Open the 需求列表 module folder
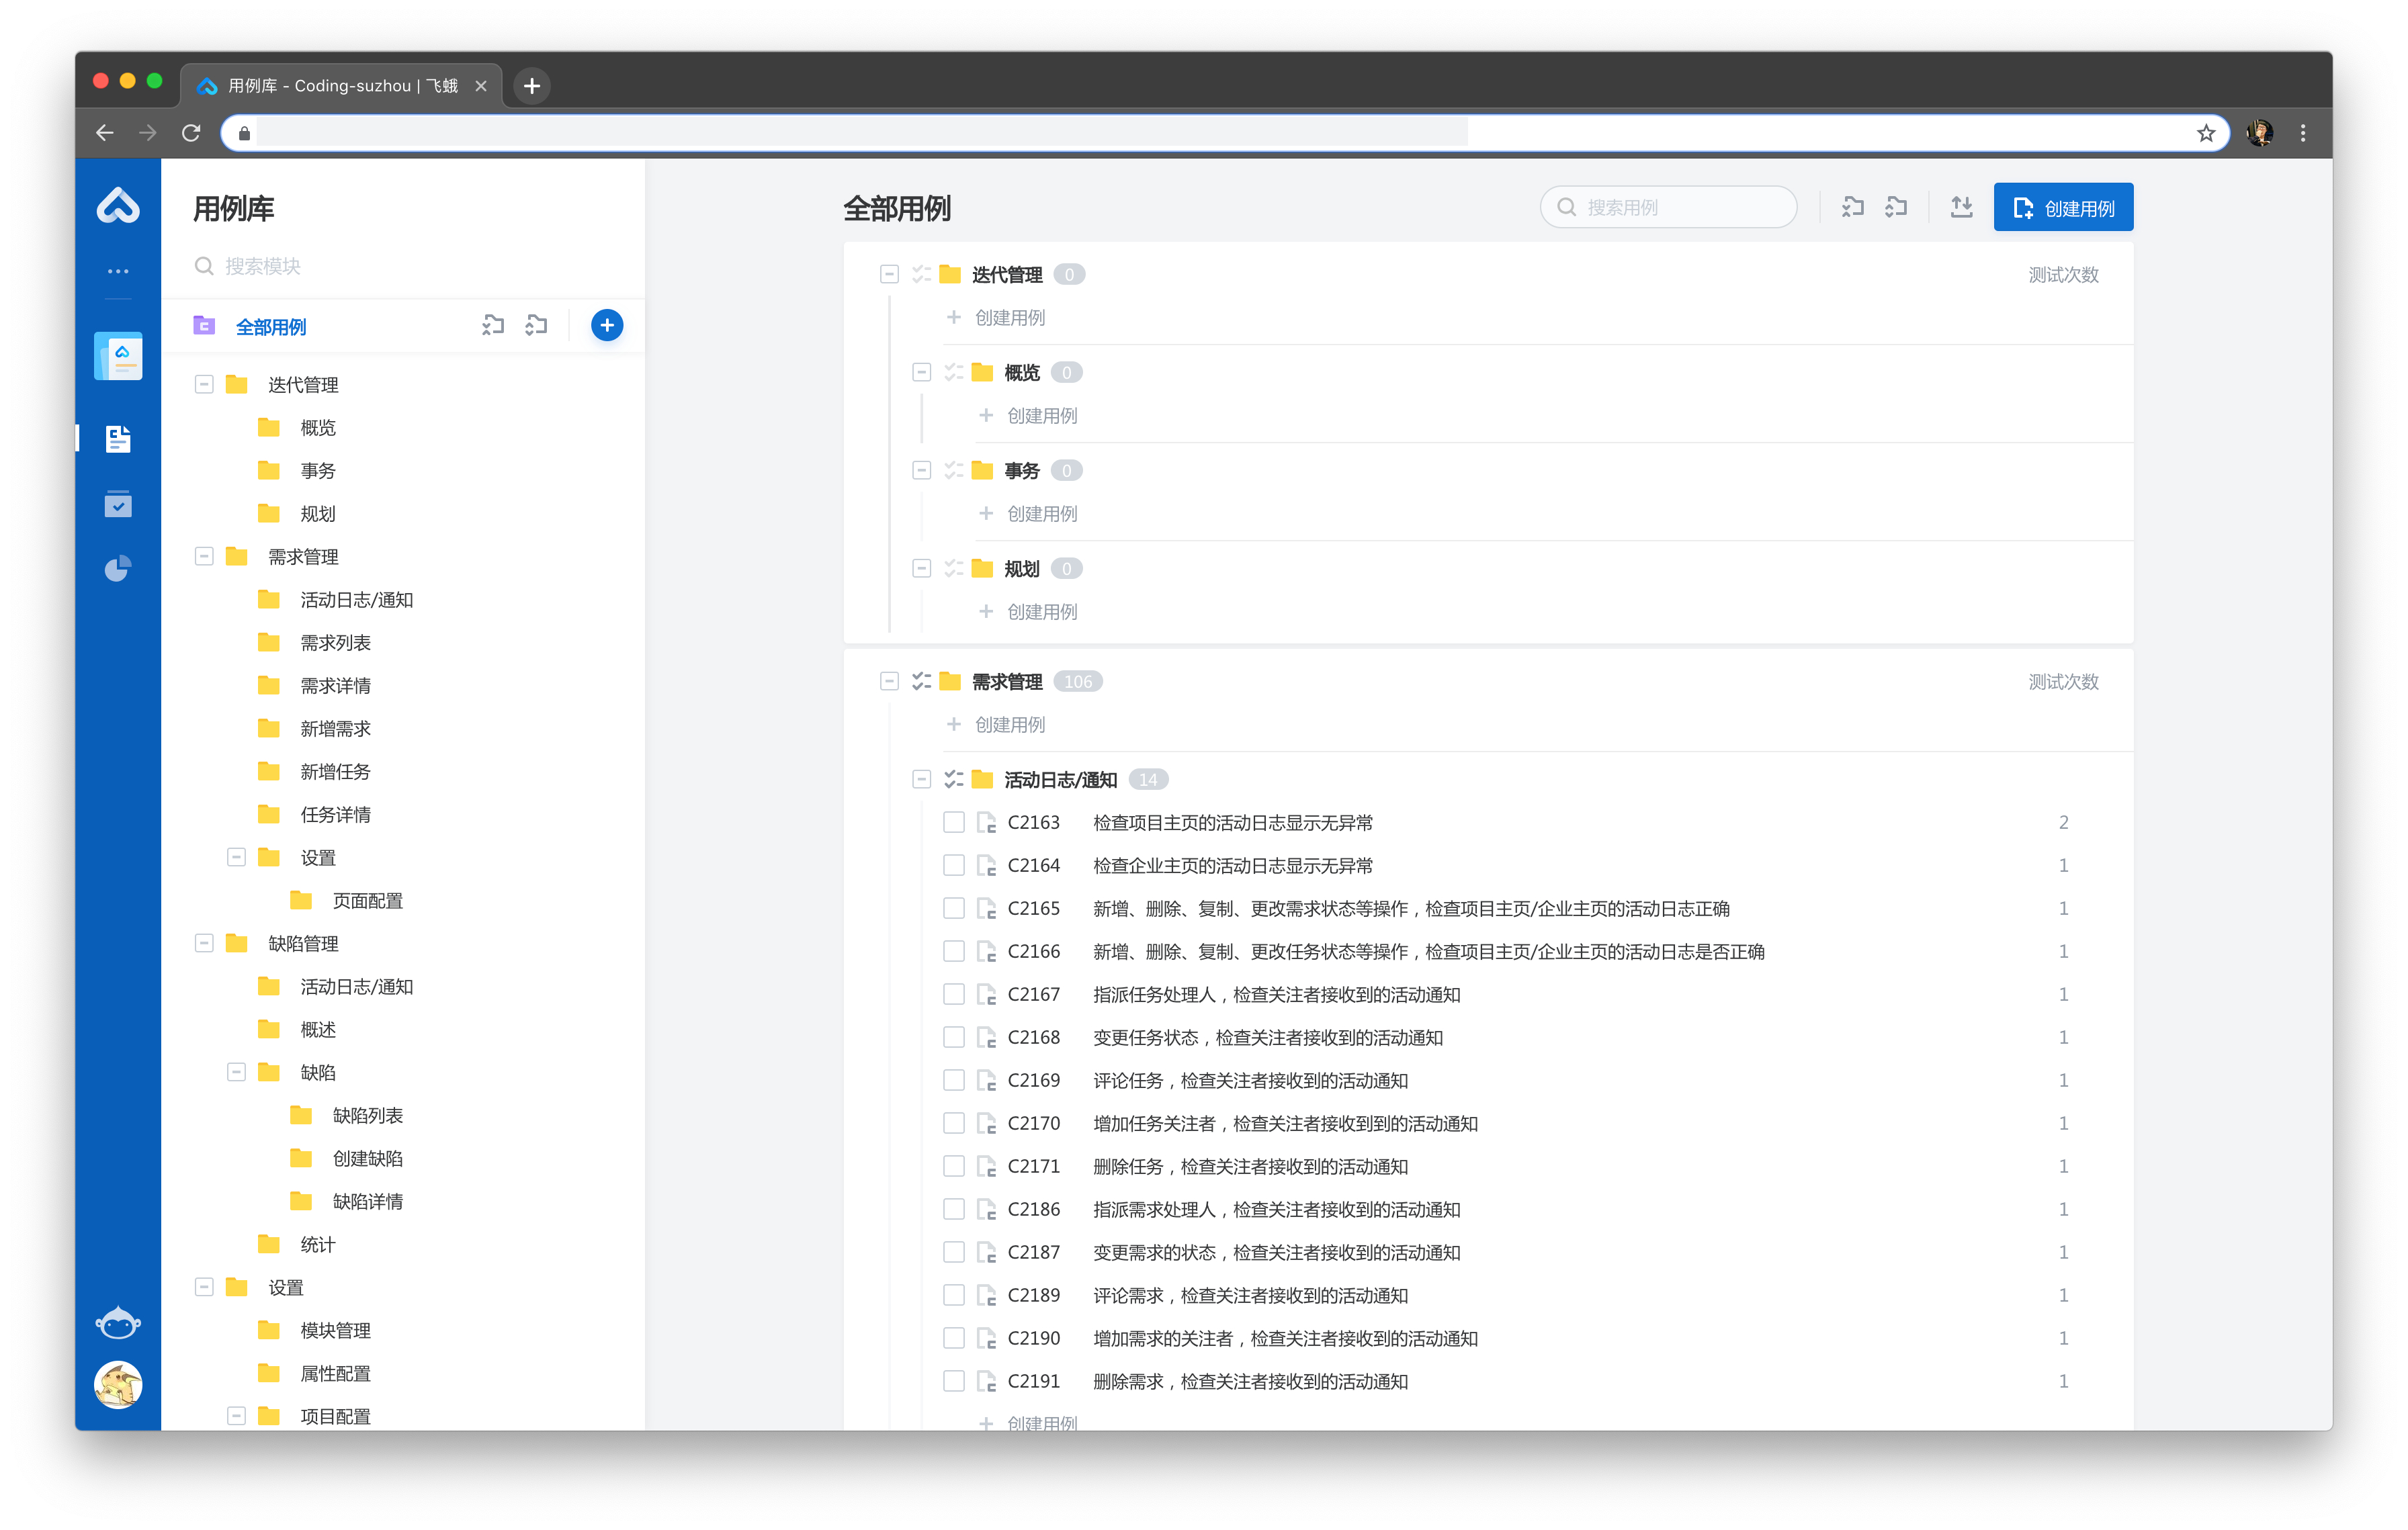The image size is (2408, 1530). click(335, 643)
